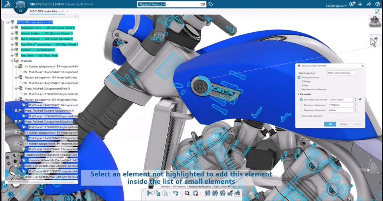383x201 pixels.
Task: Close the Remove Small Elements dialog
Action: (363, 66)
